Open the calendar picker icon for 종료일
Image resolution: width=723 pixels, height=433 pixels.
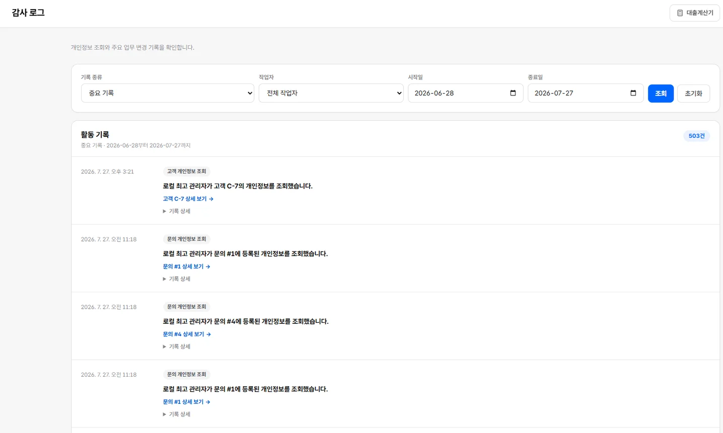(x=633, y=93)
